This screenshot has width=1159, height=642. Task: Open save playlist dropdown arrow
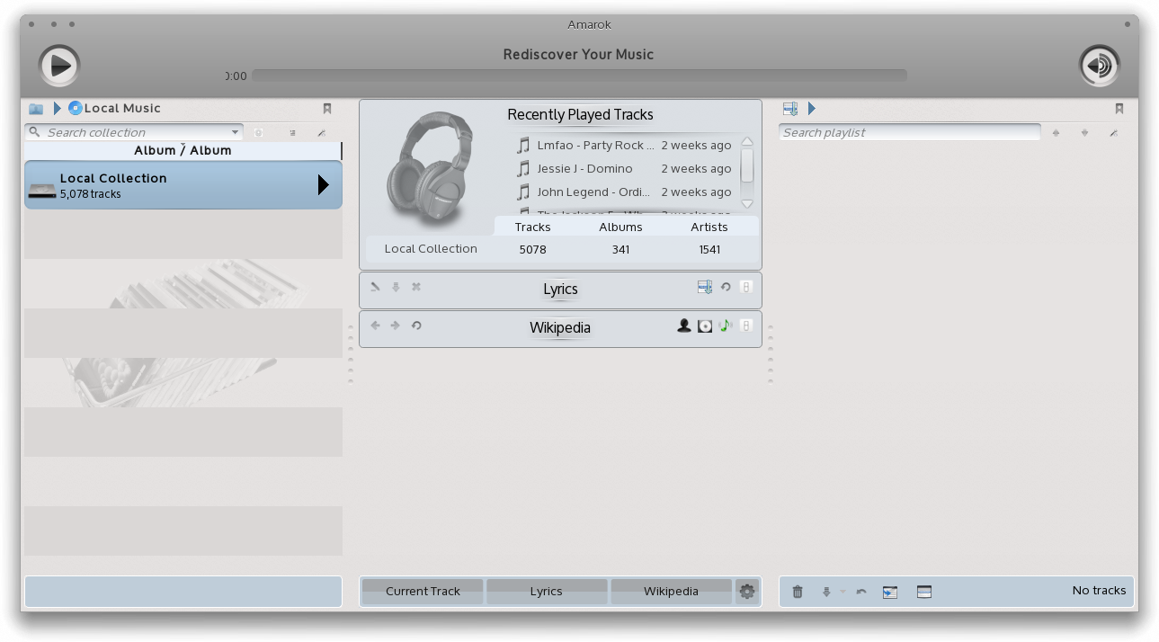click(x=843, y=592)
